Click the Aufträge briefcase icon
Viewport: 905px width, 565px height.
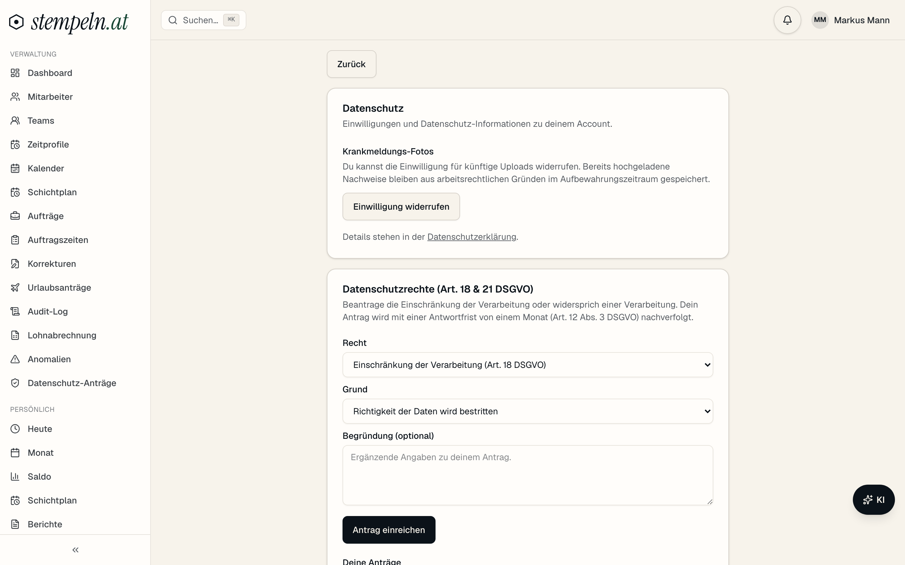(x=15, y=216)
